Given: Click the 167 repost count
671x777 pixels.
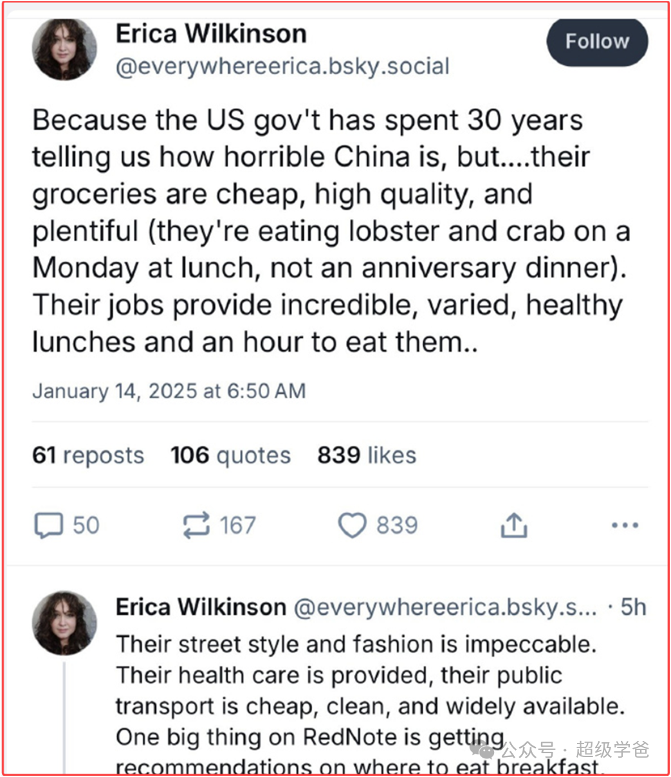Looking at the screenshot, I should tap(237, 526).
